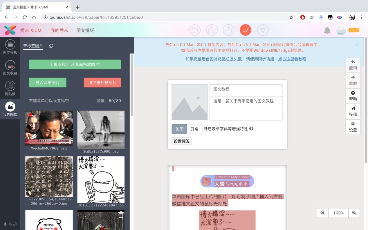Open the 剪贴板 sidebar panel

pyautogui.click(x=10, y=88)
